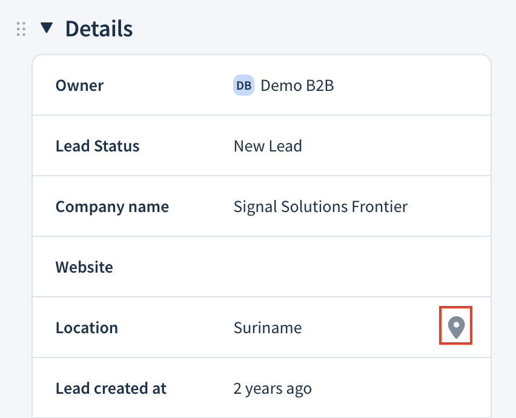Click company value Signal Solutions Frontier
The image size is (516, 418).
[320, 207]
